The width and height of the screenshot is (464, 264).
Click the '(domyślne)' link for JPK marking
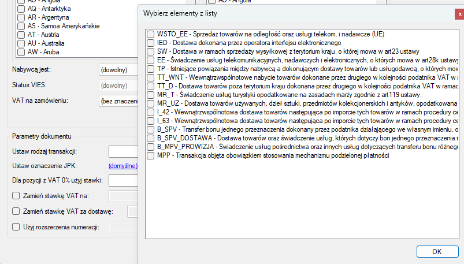(x=123, y=166)
